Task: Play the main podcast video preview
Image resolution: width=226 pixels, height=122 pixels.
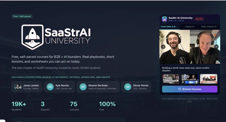Action: (x=190, y=47)
